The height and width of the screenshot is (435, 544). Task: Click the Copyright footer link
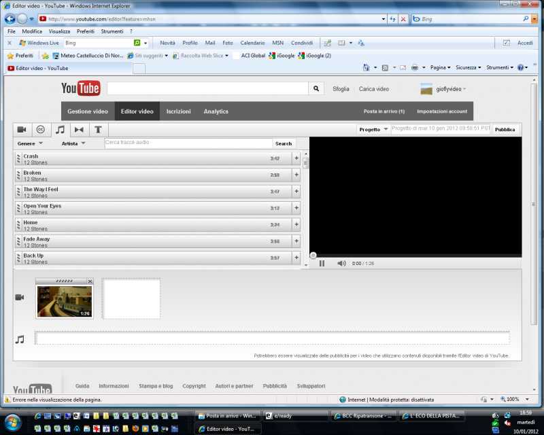(x=194, y=386)
